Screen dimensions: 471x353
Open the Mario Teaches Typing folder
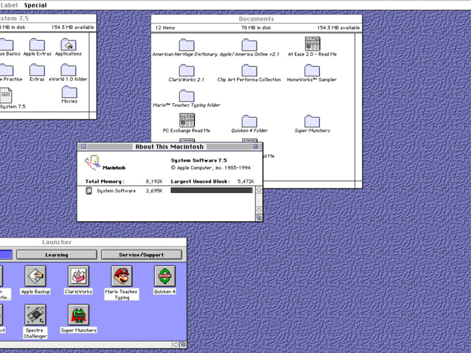coord(186,96)
